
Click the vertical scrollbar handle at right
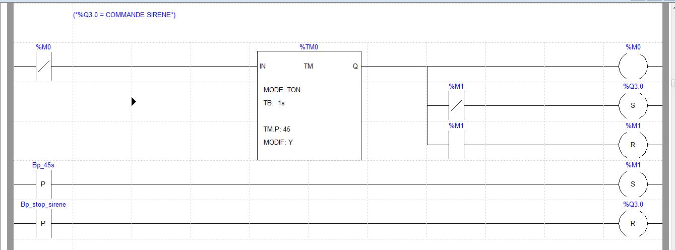point(672,83)
